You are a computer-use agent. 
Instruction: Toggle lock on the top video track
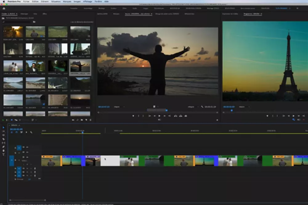point(15,148)
